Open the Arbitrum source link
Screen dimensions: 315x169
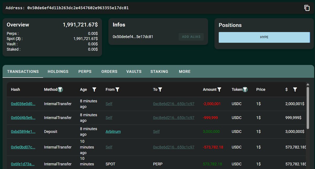click(113, 132)
